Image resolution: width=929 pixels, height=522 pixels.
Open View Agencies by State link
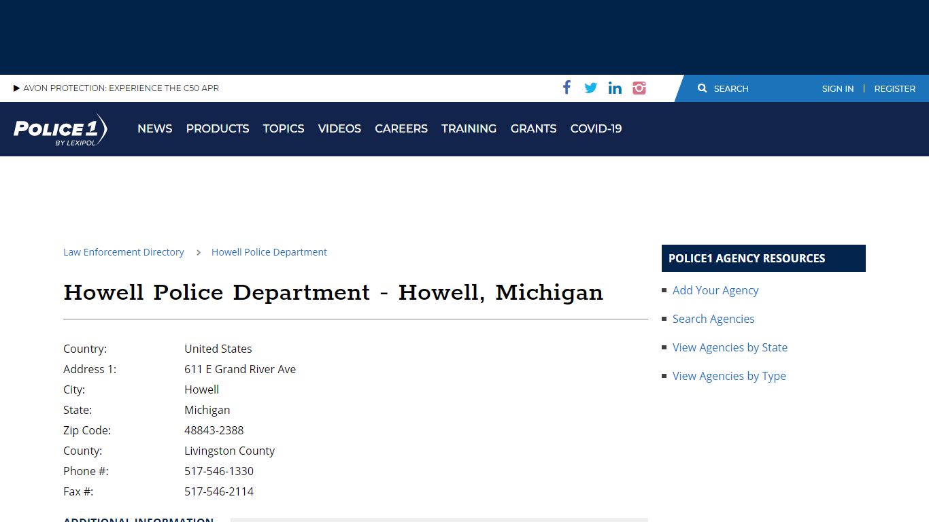(x=730, y=347)
